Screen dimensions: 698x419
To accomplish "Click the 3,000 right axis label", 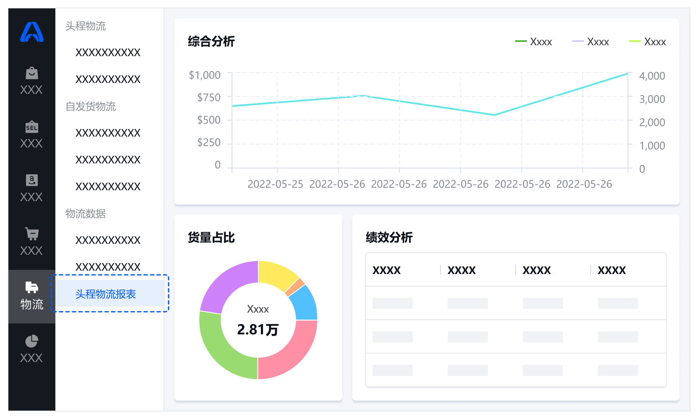I will coord(652,99).
